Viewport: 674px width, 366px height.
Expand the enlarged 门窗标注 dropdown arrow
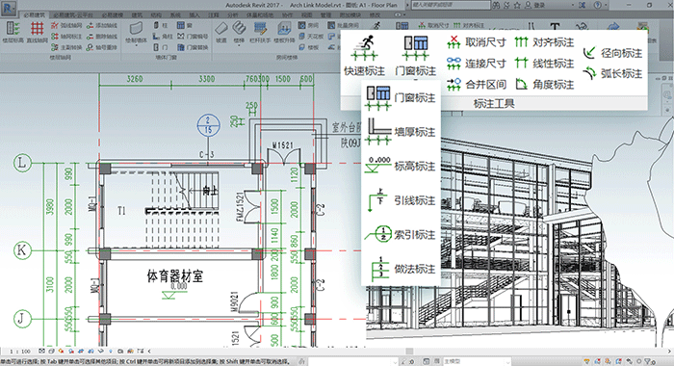point(415,79)
